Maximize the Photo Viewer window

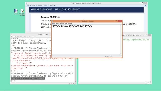pos(142,3)
